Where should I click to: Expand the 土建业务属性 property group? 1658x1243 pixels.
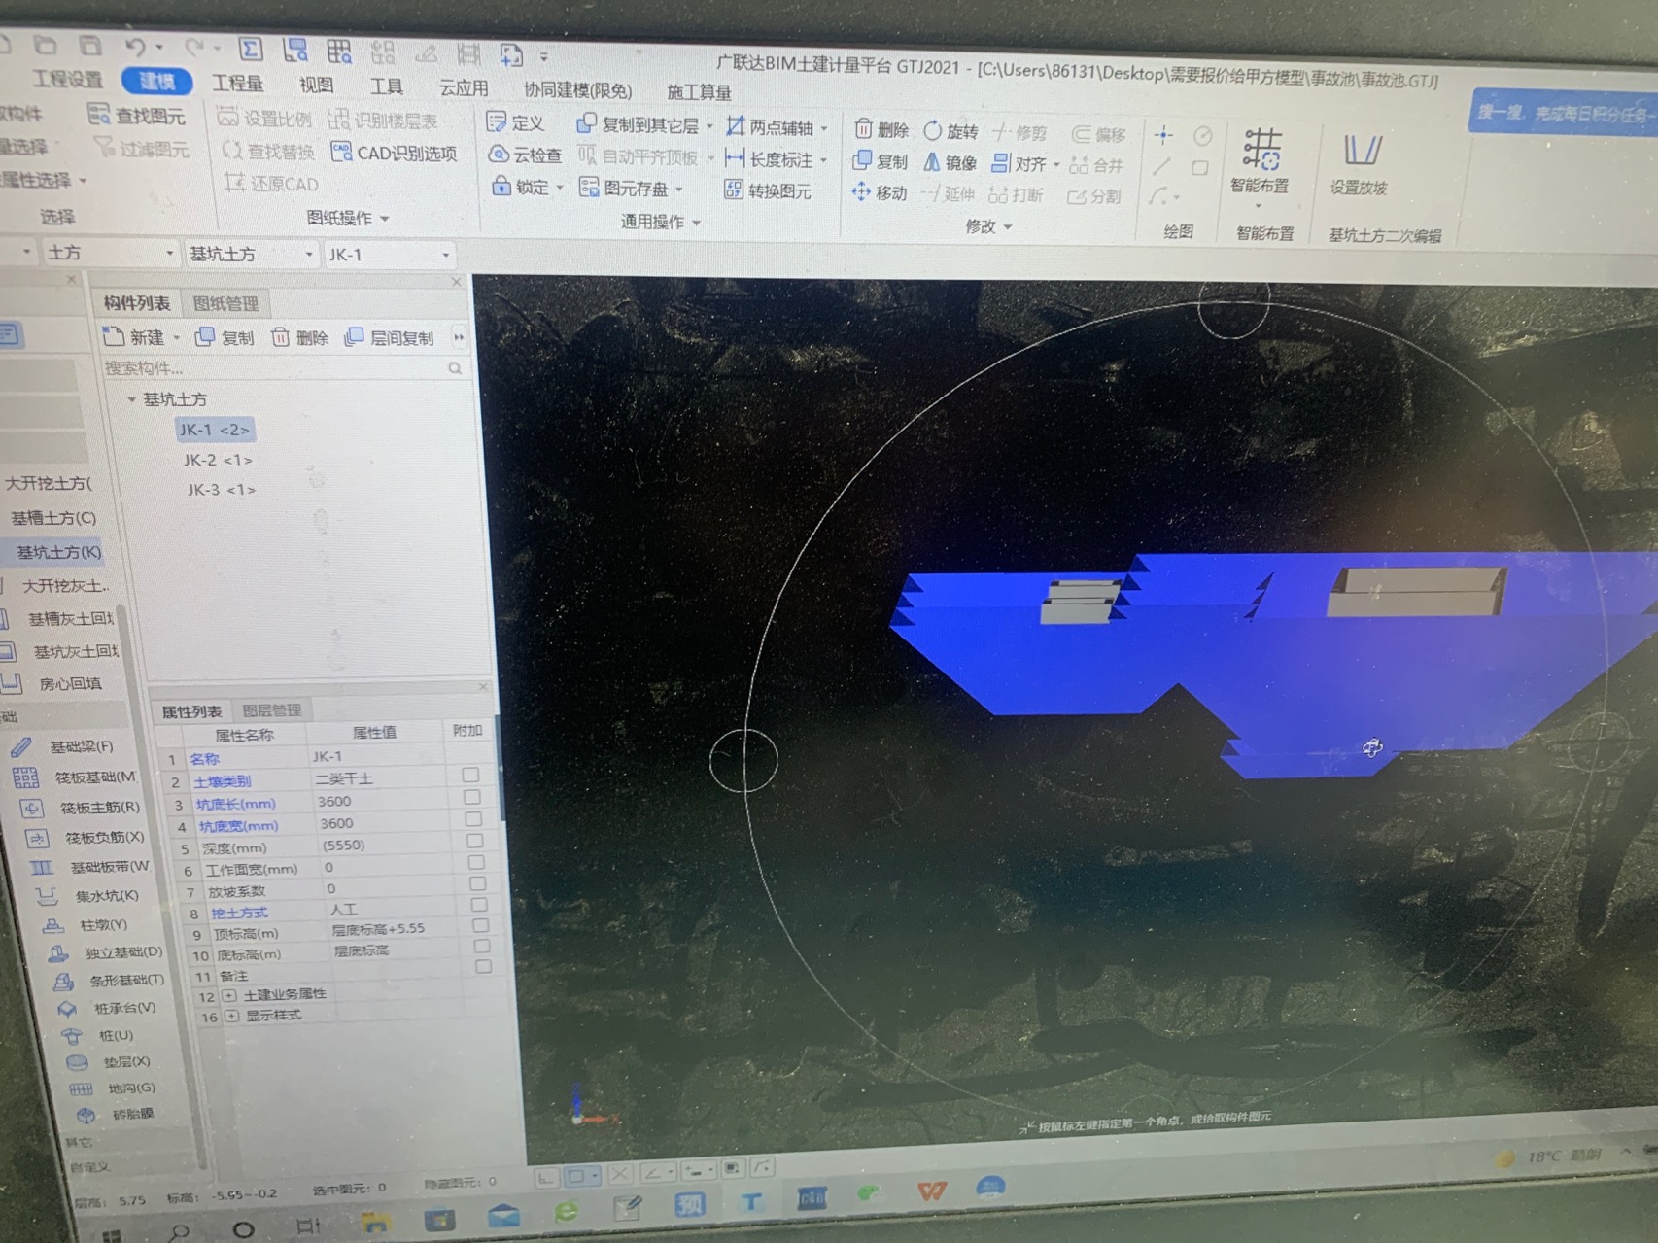pos(229,995)
